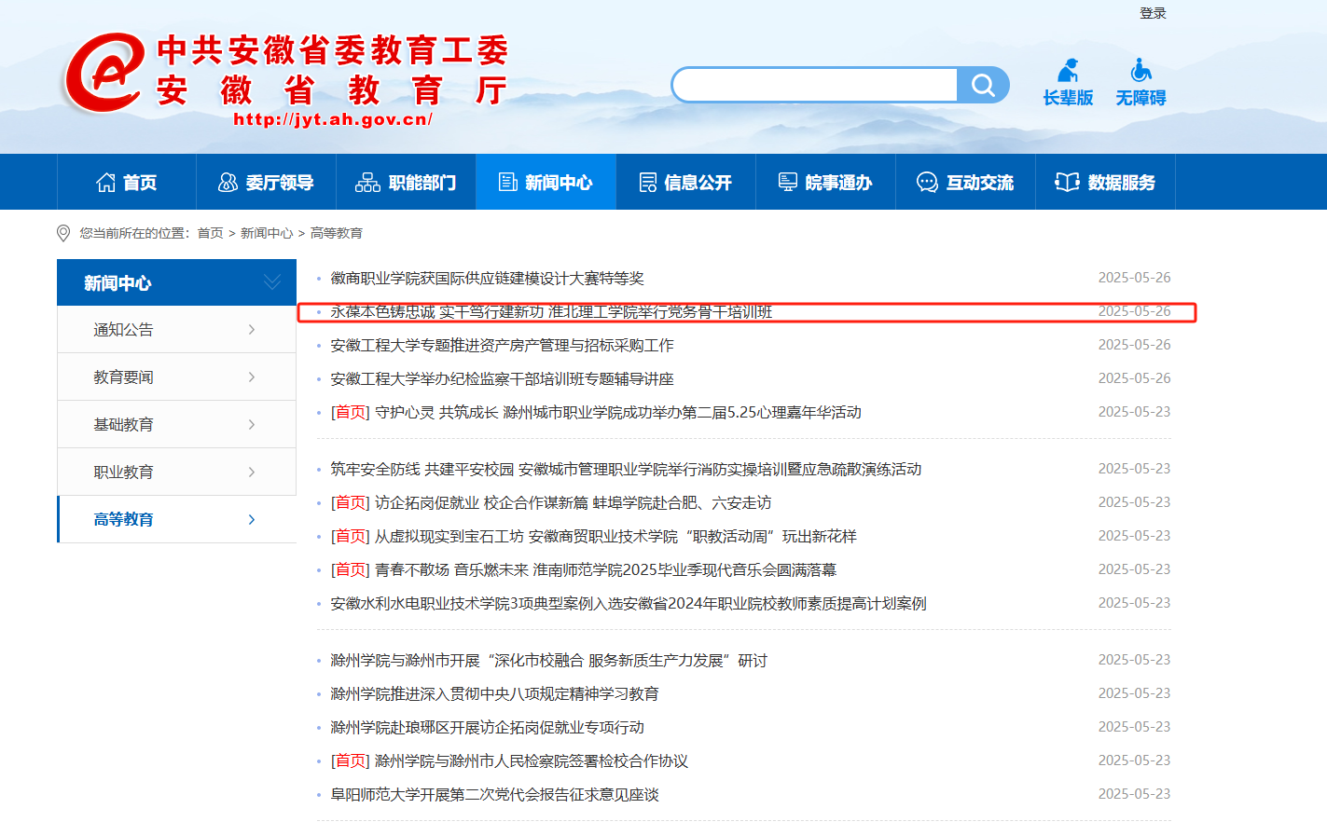The height and width of the screenshot is (822, 1327).
Task: Click 新闻中心 in the breadcrumb trail
Action: click(x=267, y=233)
